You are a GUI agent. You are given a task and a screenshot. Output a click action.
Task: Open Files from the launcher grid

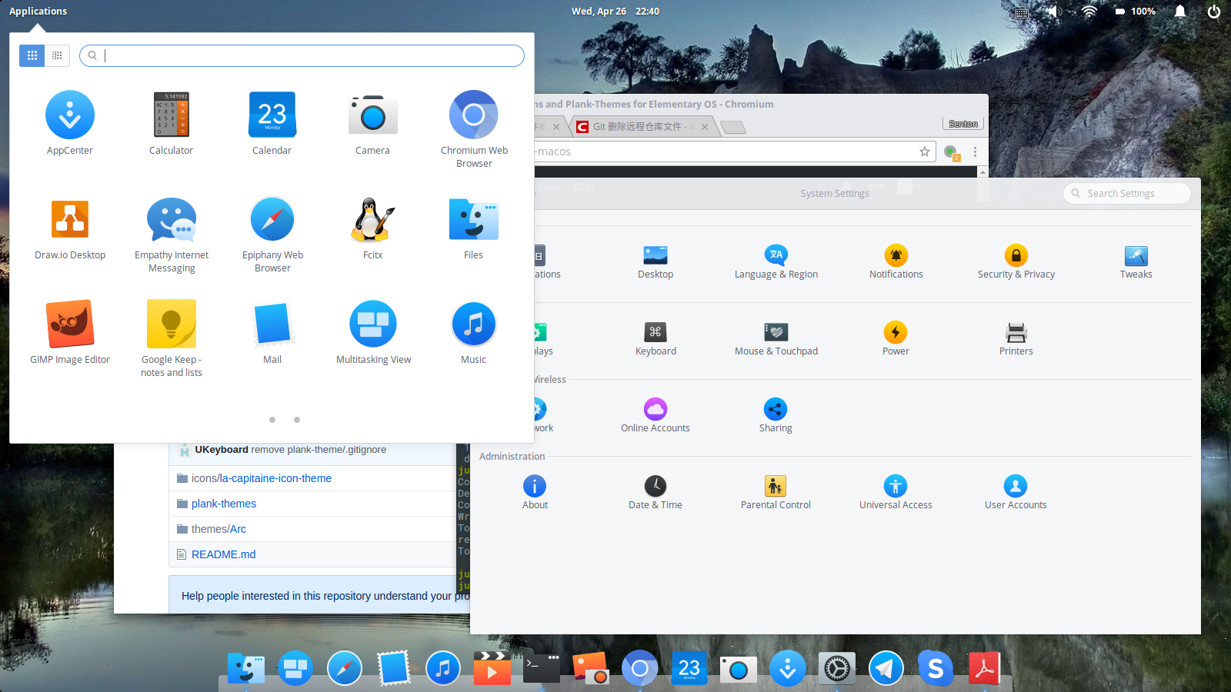click(473, 228)
